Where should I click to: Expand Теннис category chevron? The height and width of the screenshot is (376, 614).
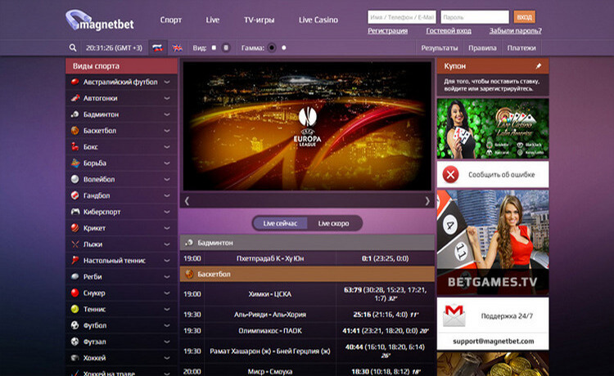pyautogui.click(x=167, y=309)
